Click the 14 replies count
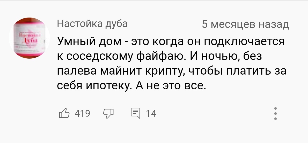The width and height of the screenshot is (308, 143). [151, 113]
